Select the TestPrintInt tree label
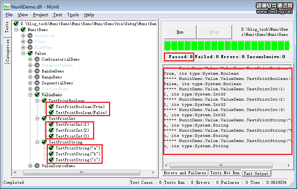The image size is (297, 189). click(62, 118)
